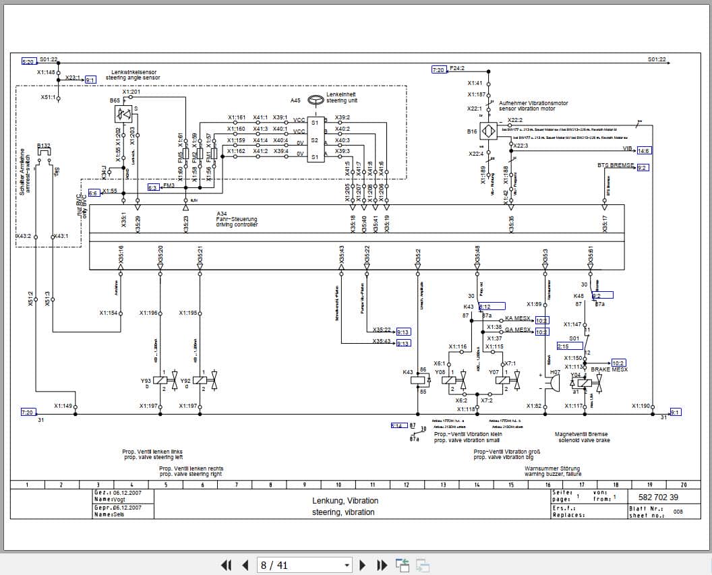
Task: Follow the 9:2 link beside K48
Action: (603, 295)
